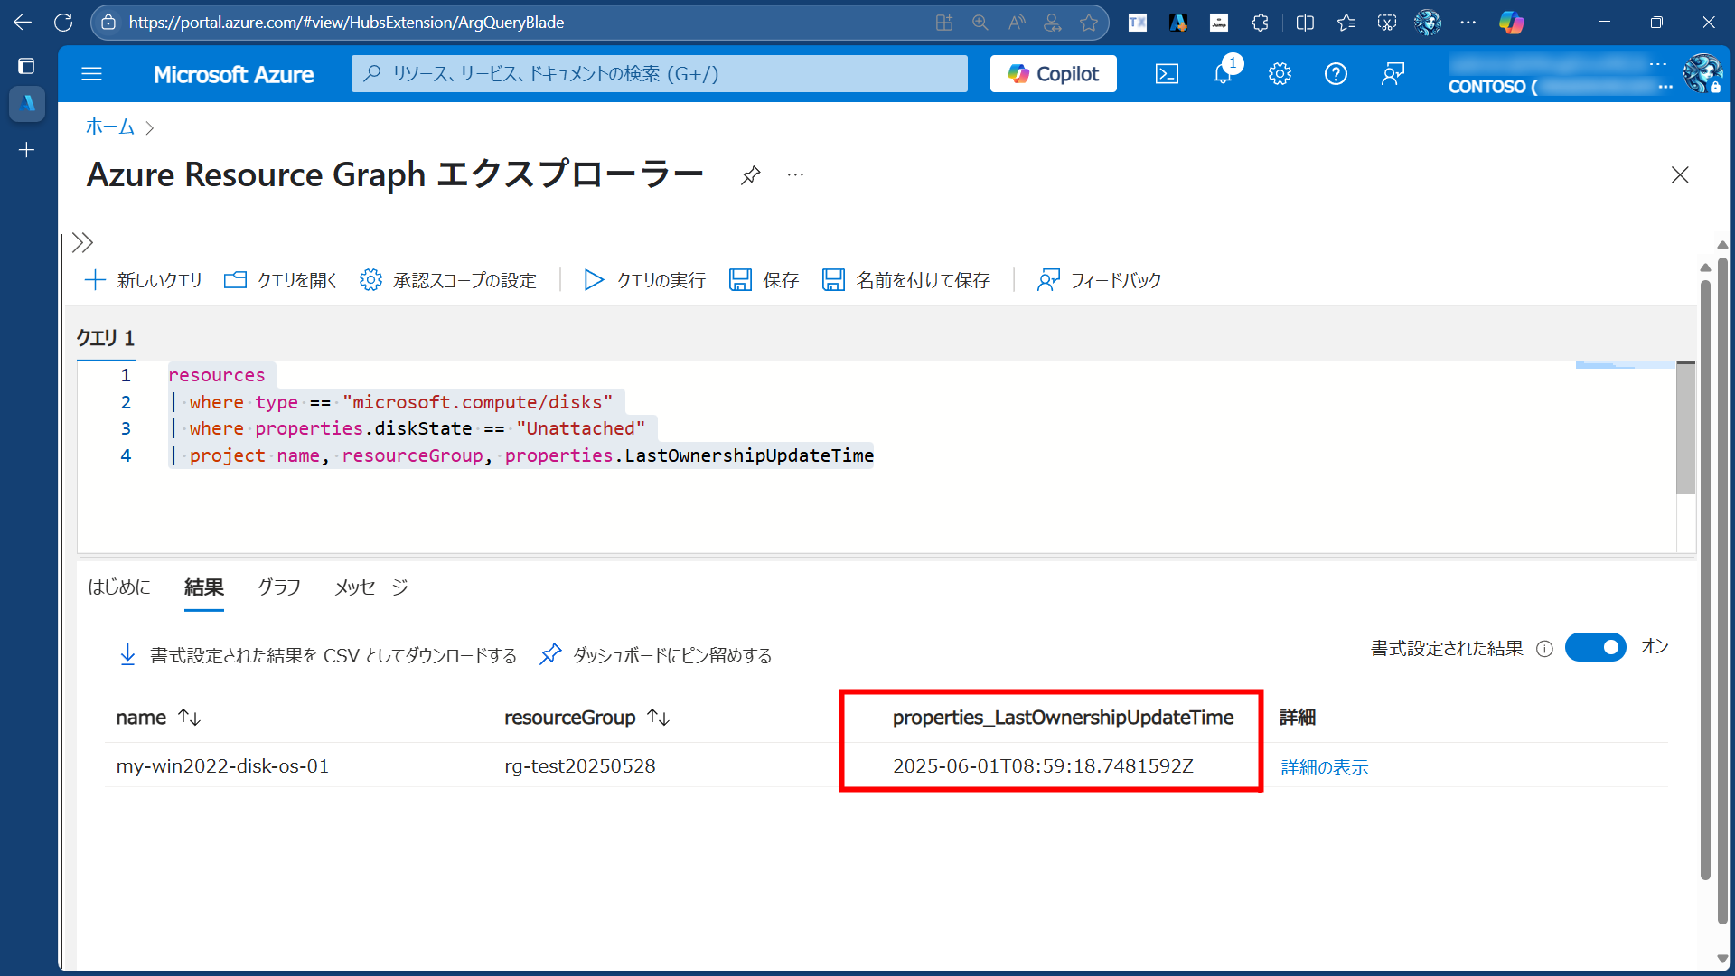Open the help question mark icon
This screenshot has width=1735, height=976.
pyautogui.click(x=1336, y=74)
